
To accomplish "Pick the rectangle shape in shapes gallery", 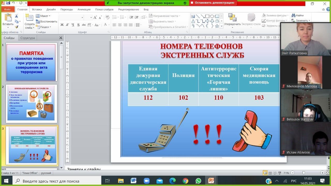I will pos(207,16).
